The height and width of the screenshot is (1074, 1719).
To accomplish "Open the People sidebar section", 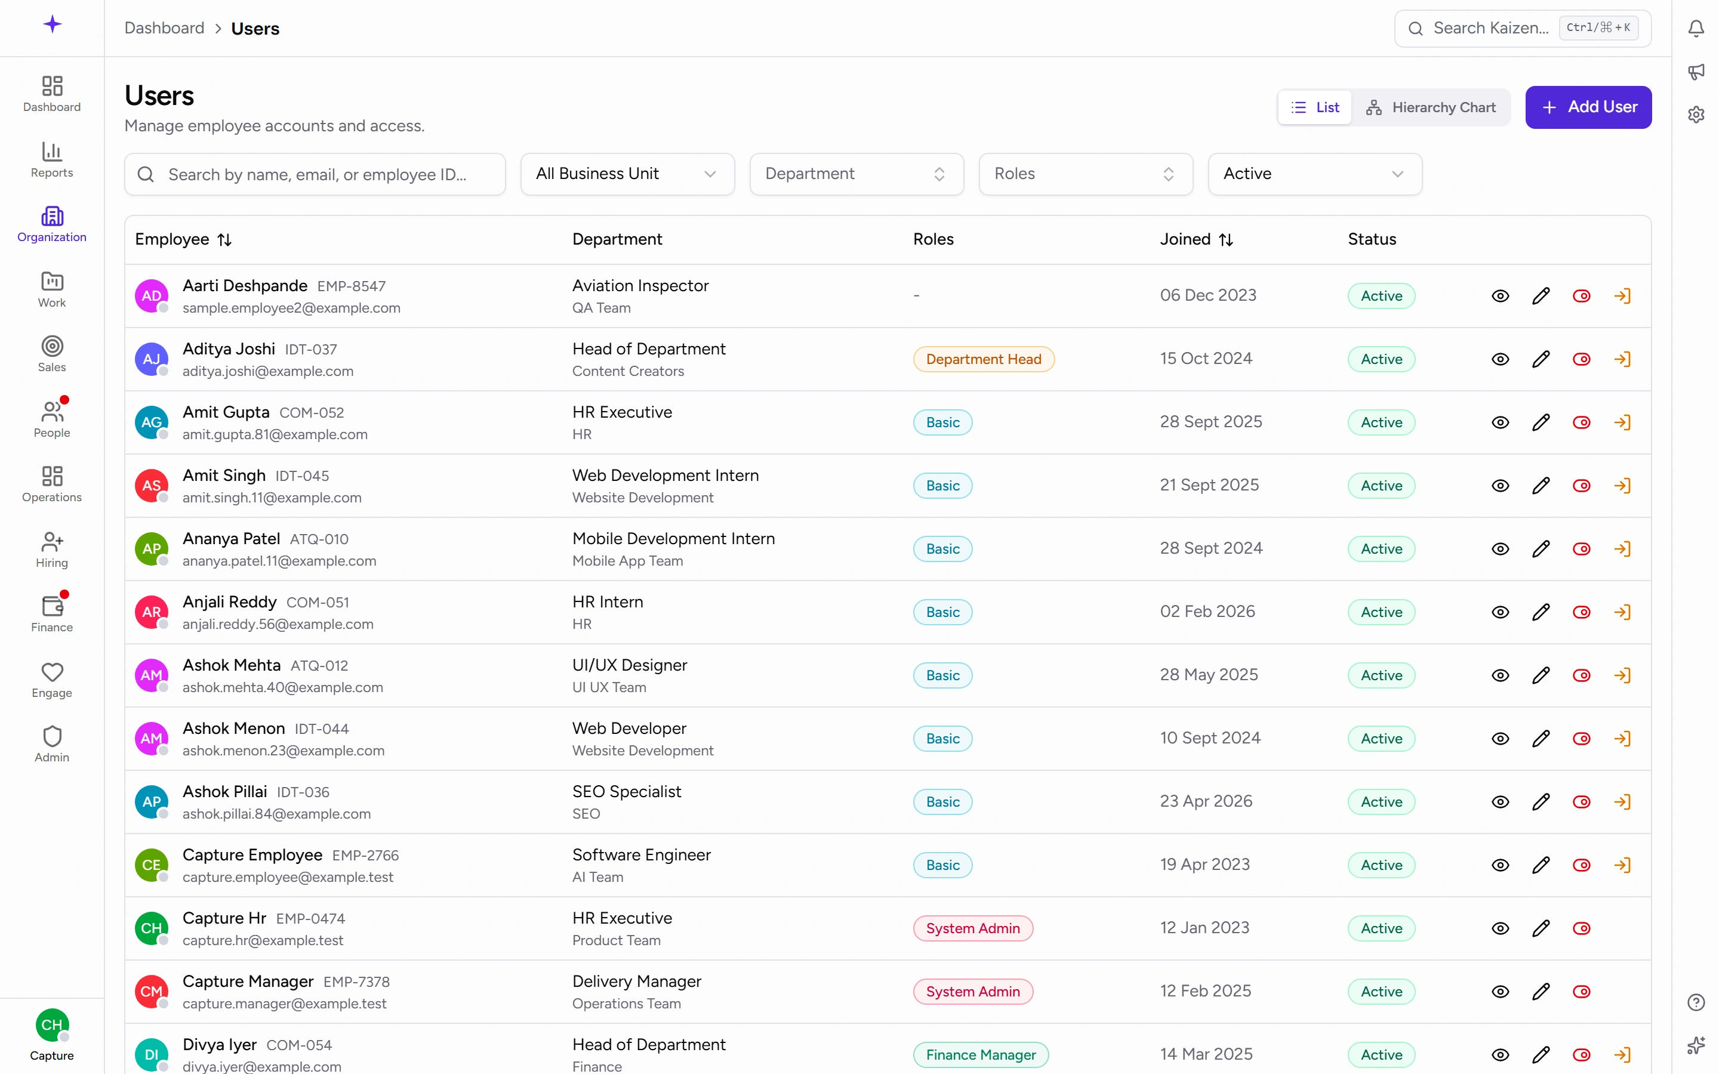I will pos(52,420).
